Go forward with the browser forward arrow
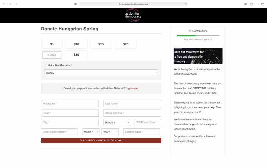267x167 pixels. tap(16, 4)
